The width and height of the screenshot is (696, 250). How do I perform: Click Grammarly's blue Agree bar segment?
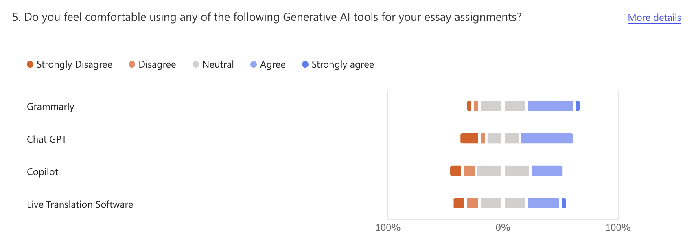(x=550, y=106)
